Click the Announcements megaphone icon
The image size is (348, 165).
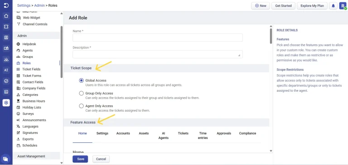18,120
